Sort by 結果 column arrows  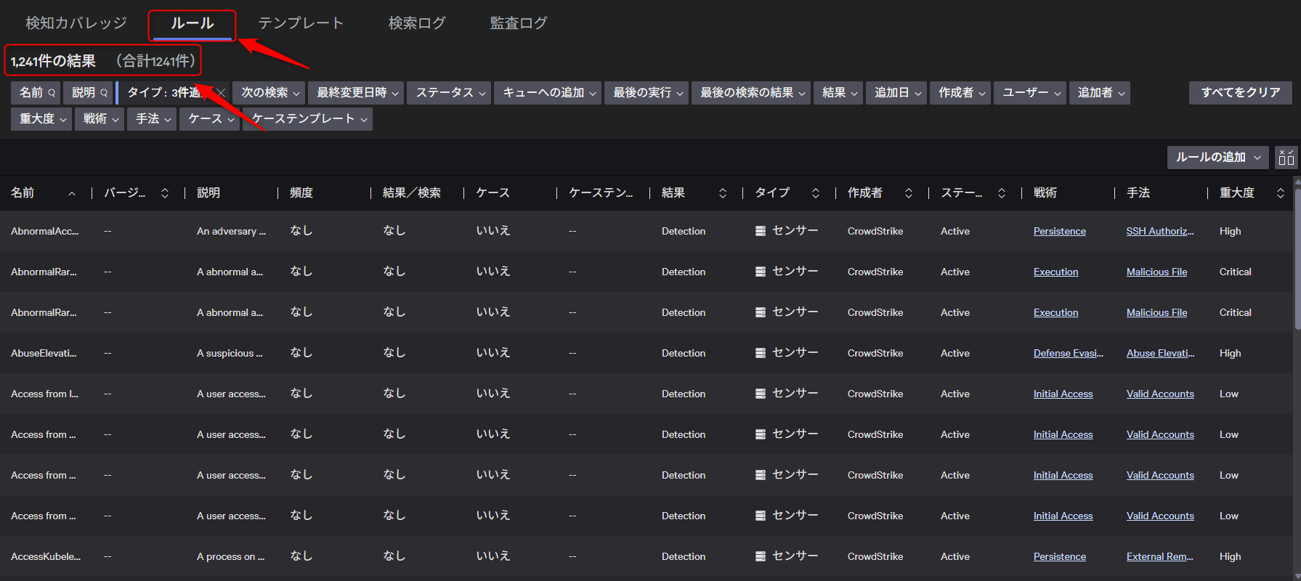tap(723, 193)
